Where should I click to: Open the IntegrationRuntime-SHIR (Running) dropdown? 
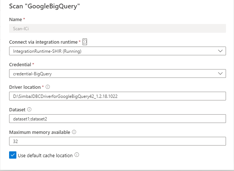113,51
